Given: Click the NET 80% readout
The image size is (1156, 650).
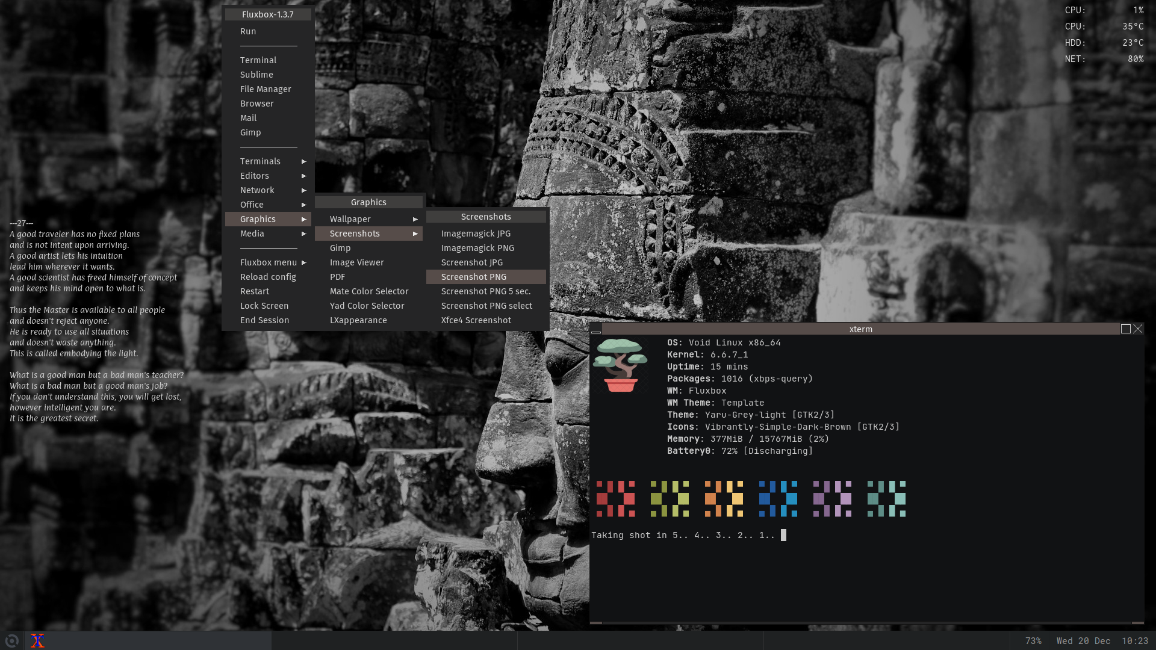Looking at the screenshot, I should tap(1104, 59).
